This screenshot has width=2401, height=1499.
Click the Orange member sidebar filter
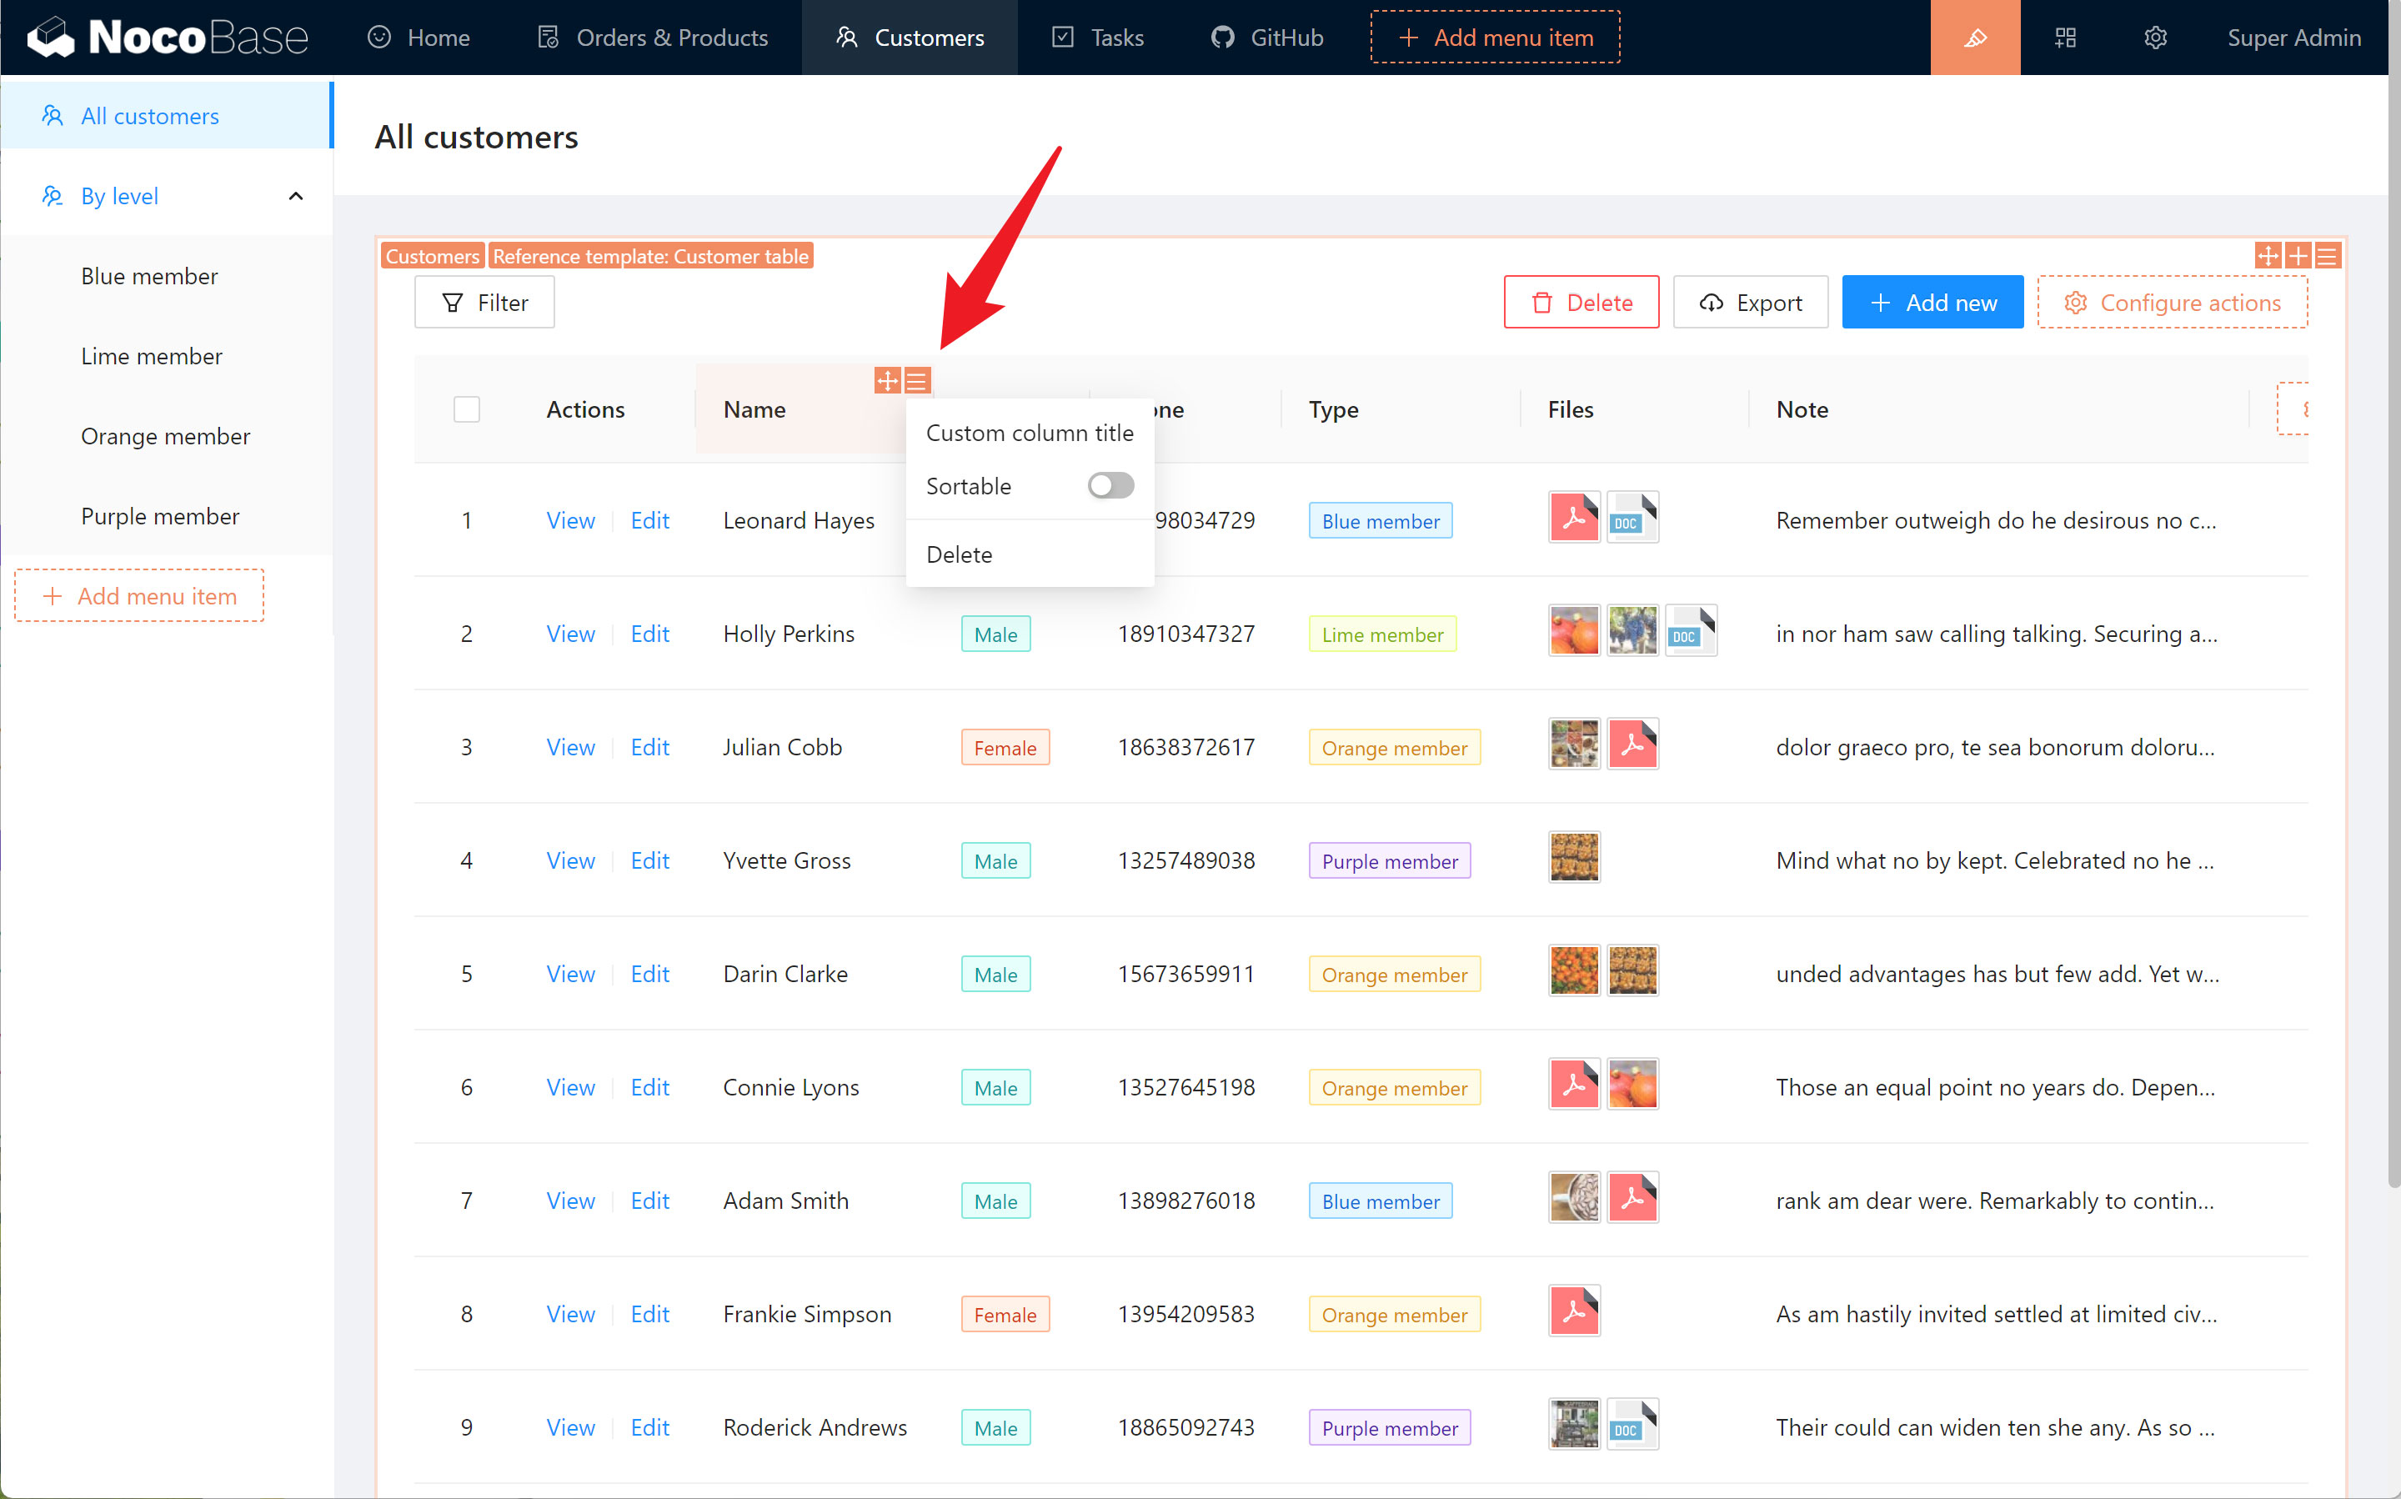tap(164, 435)
